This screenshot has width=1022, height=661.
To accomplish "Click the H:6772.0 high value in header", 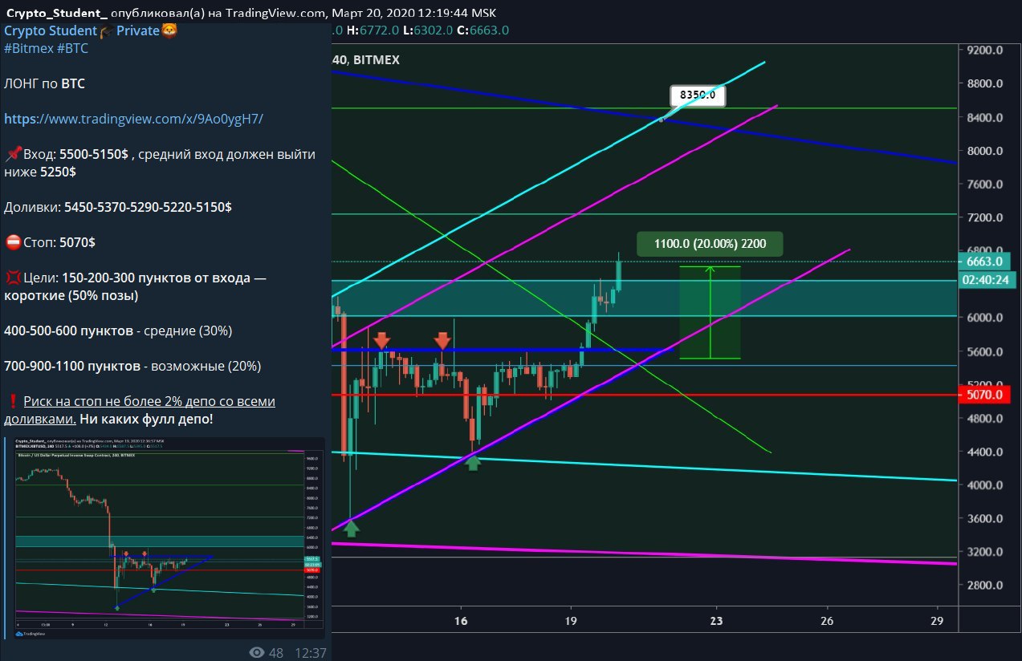I will (x=373, y=30).
